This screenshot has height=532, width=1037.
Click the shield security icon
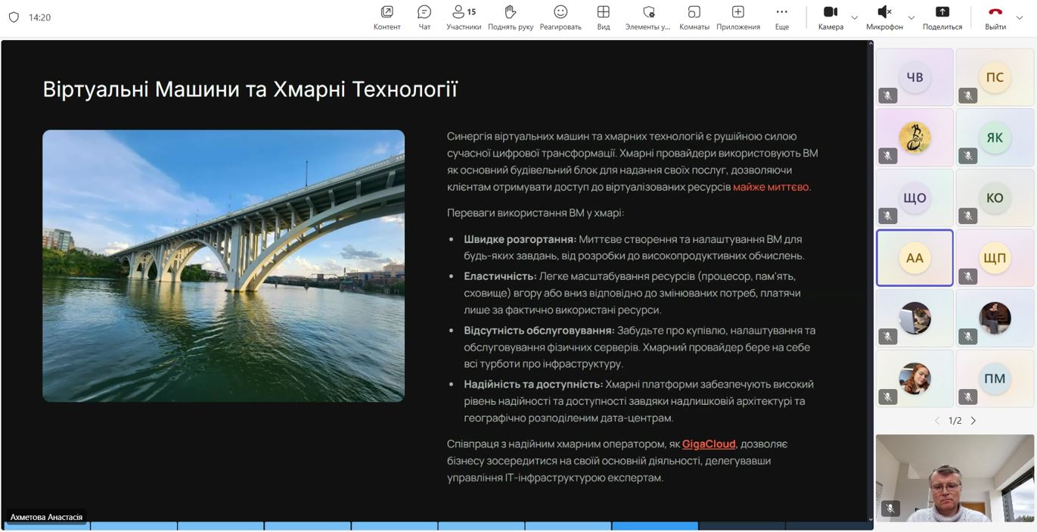(x=14, y=17)
